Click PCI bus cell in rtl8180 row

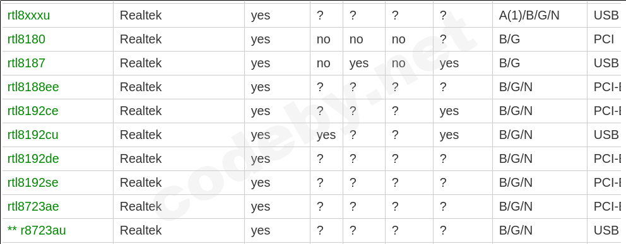pos(604,40)
